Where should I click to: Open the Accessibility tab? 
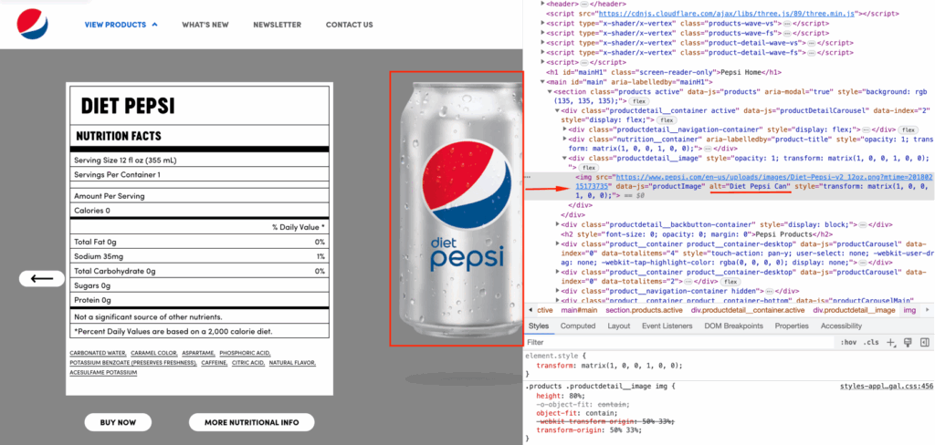pos(841,326)
